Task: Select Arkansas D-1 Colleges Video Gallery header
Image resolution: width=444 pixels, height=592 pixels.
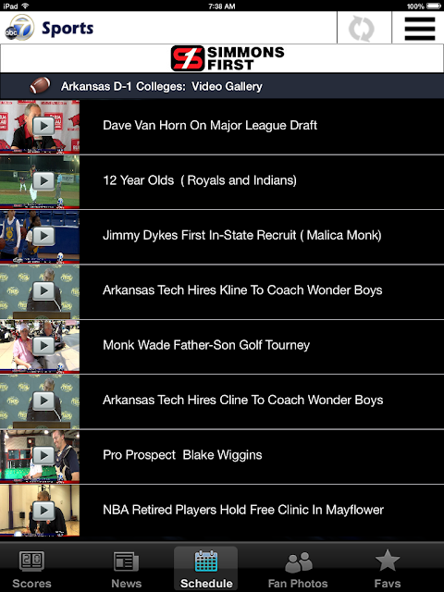Action: 162,86
